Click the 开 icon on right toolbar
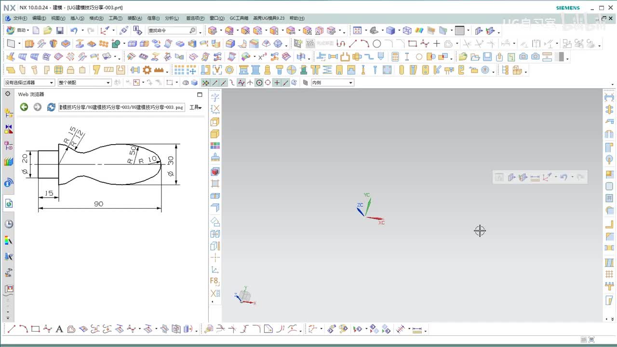Screen dimensions: 617x347 (609, 198)
